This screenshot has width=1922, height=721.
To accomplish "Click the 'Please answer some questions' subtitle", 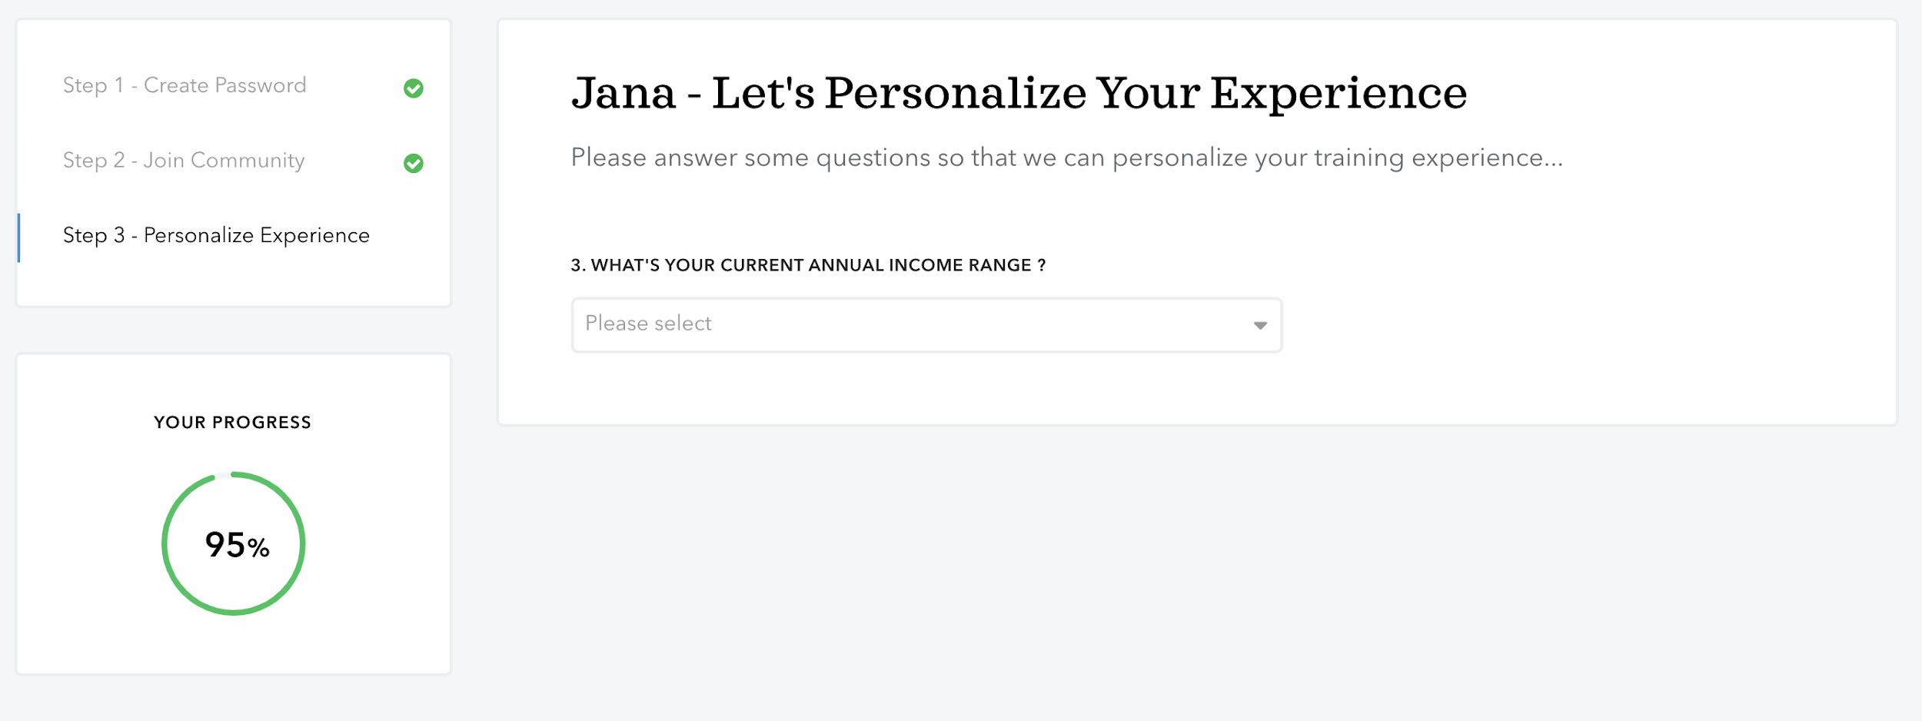I will [x=1066, y=158].
